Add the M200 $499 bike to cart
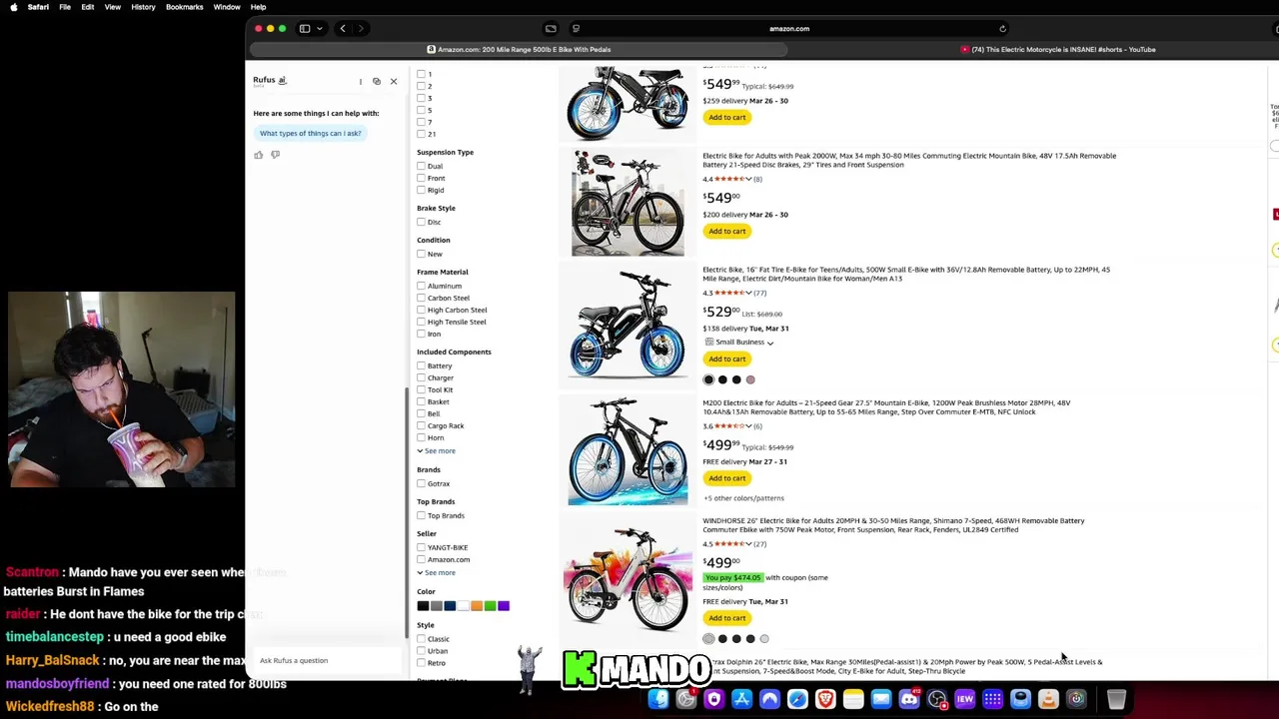1279x719 pixels. pyautogui.click(x=726, y=478)
